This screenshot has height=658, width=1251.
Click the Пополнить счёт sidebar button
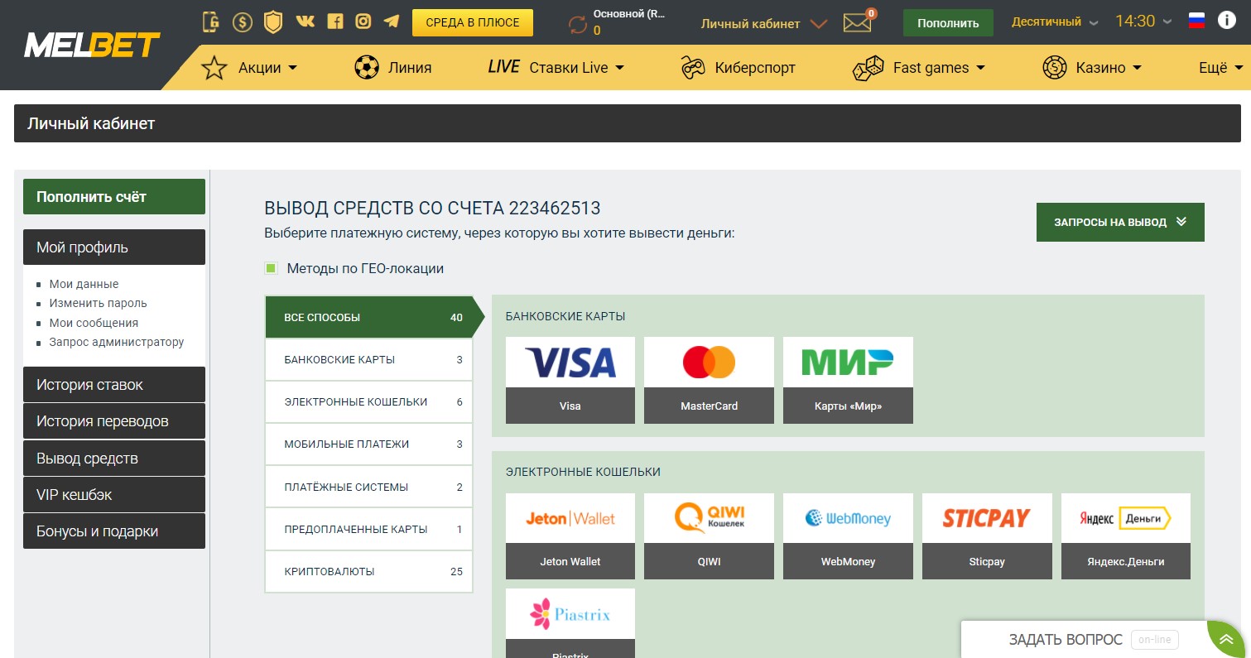pyautogui.click(x=114, y=197)
